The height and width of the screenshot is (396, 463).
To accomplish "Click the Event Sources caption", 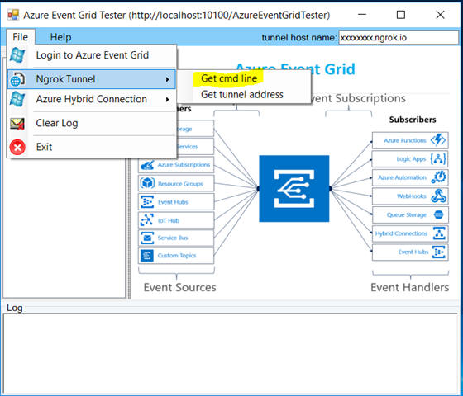I will tap(180, 287).
